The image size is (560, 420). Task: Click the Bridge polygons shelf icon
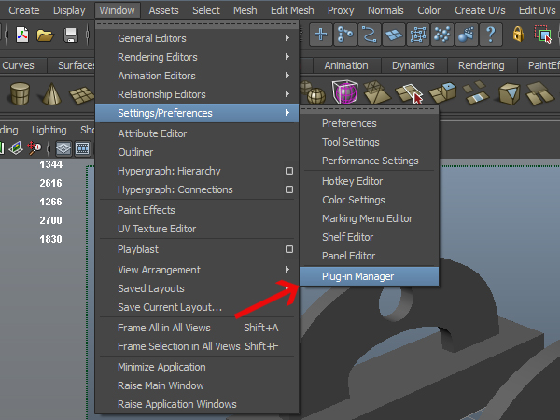coord(475,92)
